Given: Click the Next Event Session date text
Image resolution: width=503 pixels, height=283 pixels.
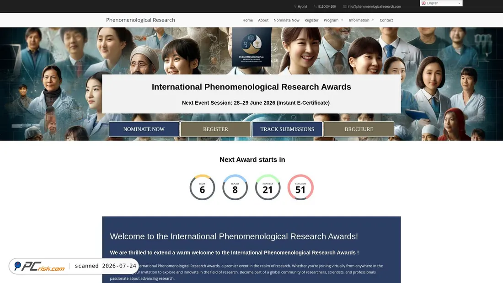Looking at the screenshot, I should tap(256, 103).
